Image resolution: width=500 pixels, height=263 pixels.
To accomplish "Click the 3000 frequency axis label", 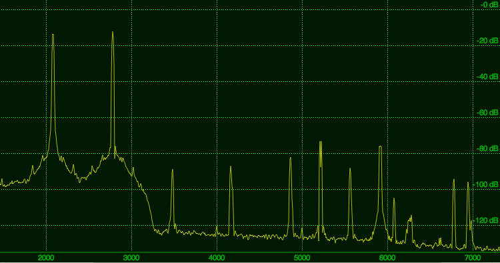I will point(131,258).
